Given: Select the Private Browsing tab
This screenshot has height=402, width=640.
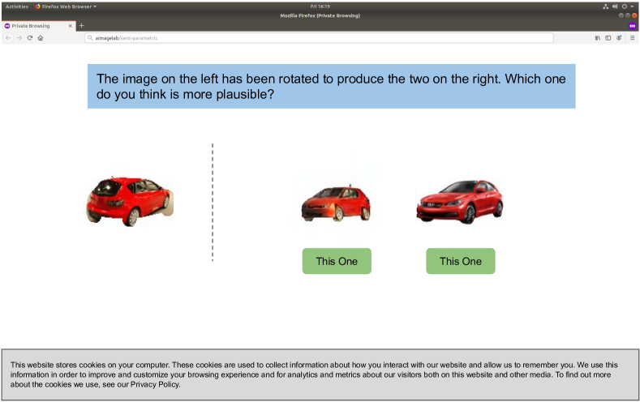Looking at the screenshot, I should pyautogui.click(x=38, y=26).
